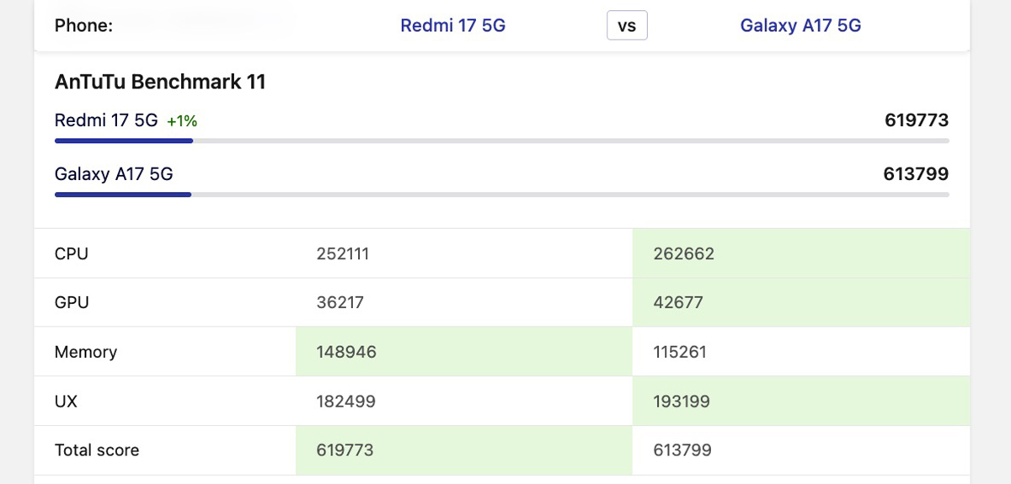Select Total score cell 619773 in table
Screen dimensions: 1011x484
pyautogui.click(x=345, y=450)
